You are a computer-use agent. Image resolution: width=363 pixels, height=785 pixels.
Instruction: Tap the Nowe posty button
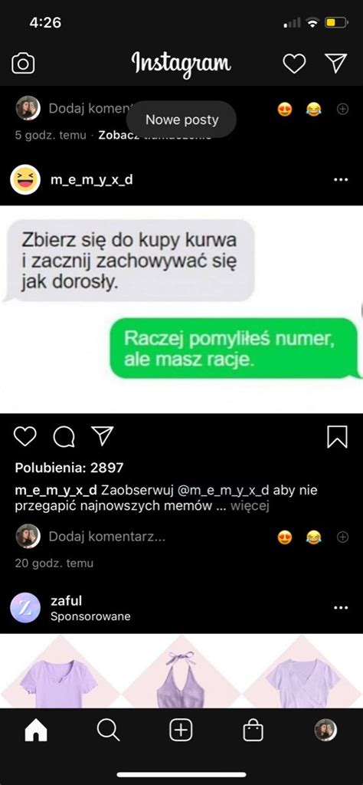pos(182,120)
